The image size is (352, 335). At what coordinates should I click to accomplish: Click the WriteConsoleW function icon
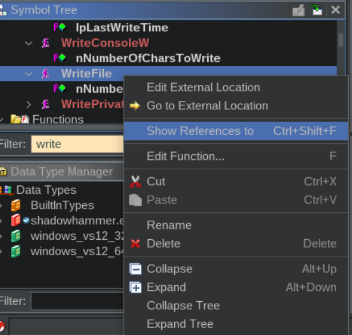pyautogui.click(x=45, y=43)
